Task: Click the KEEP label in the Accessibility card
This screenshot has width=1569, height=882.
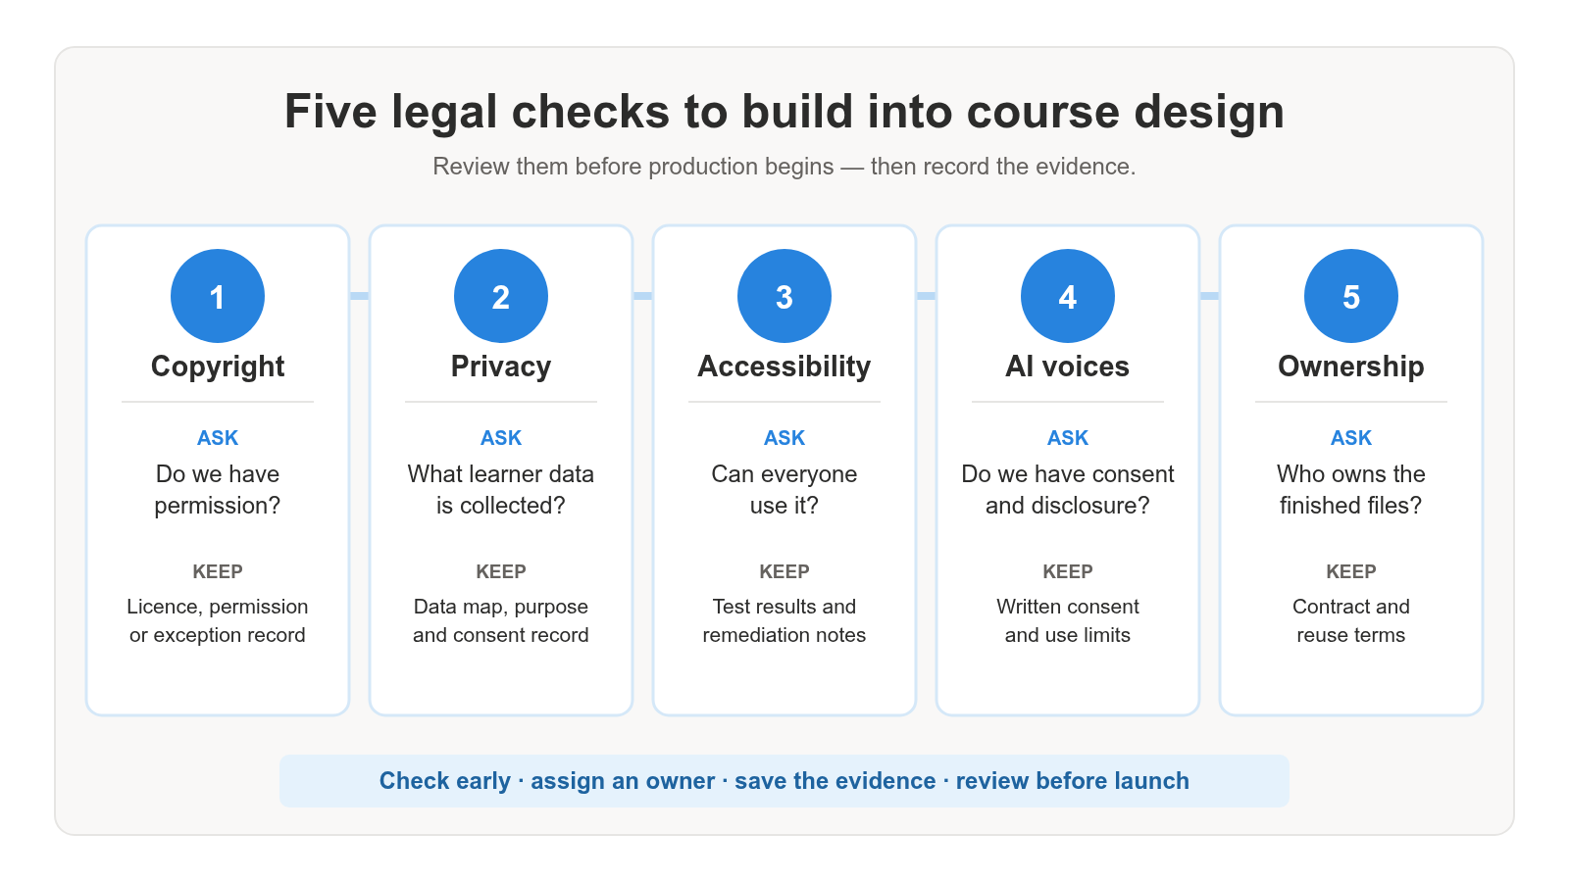Action: coord(784,571)
